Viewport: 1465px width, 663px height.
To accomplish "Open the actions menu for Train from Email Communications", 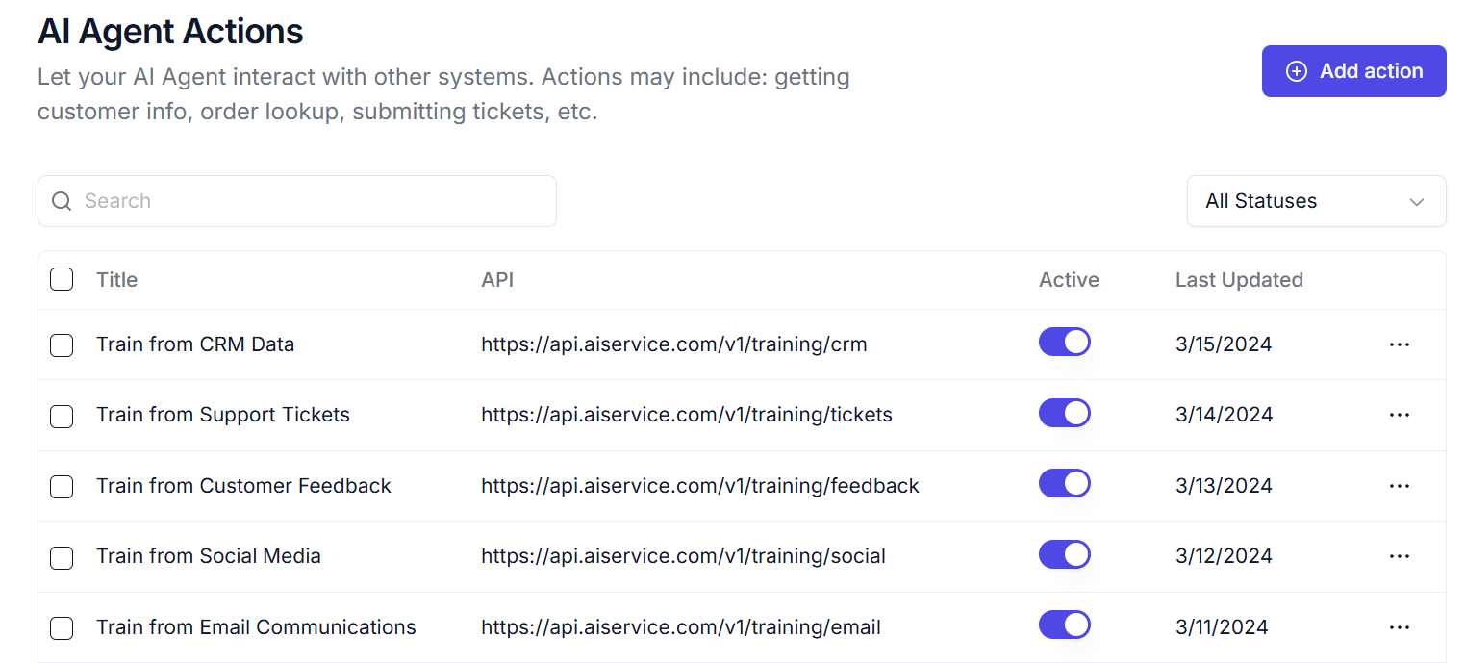I will (1400, 625).
